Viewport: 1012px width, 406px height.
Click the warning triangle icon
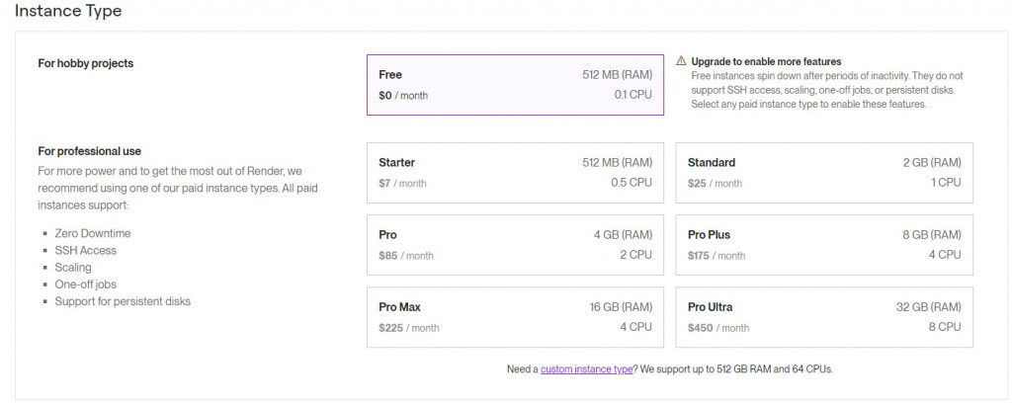[x=682, y=61]
